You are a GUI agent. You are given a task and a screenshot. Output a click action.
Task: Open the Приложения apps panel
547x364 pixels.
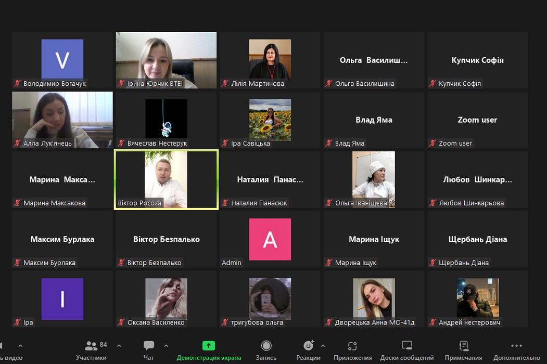(352, 349)
